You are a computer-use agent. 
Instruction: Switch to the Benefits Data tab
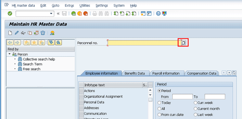[x=134, y=73]
